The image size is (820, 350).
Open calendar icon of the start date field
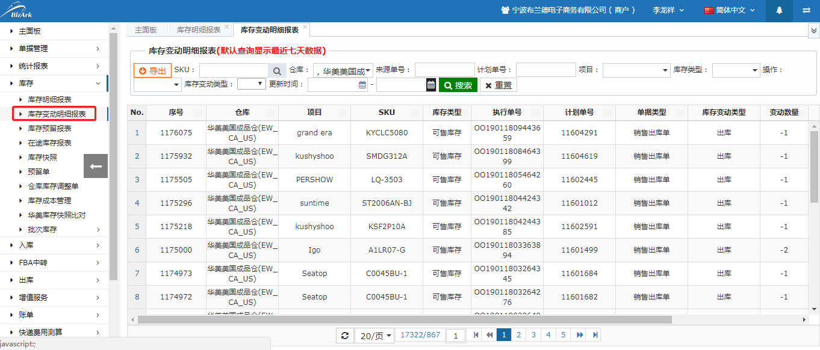(x=362, y=85)
